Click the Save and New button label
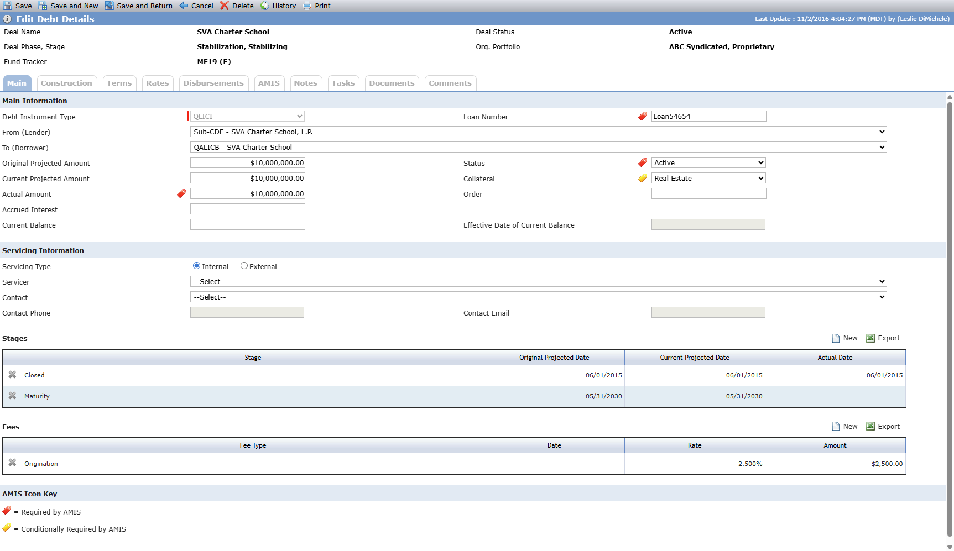The image size is (954, 551). [74, 6]
